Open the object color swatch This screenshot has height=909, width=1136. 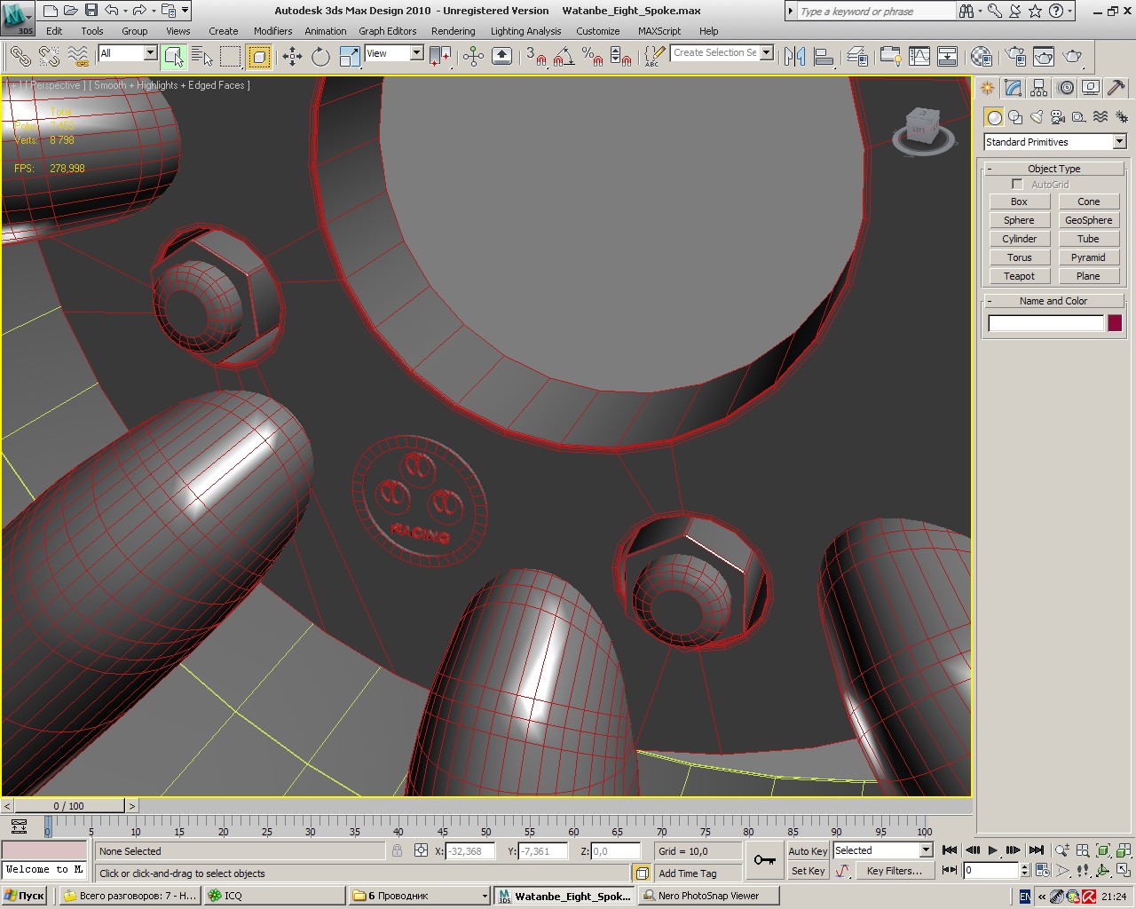pyautogui.click(x=1115, y=323)
